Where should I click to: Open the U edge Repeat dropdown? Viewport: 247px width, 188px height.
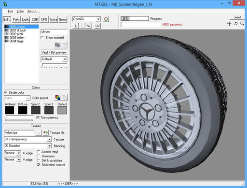[x=19, y=153]
